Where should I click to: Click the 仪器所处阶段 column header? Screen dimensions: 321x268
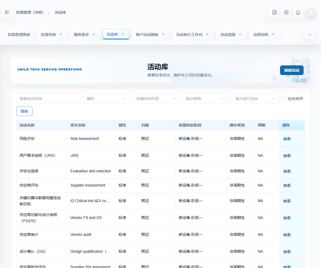coord(201,125)
